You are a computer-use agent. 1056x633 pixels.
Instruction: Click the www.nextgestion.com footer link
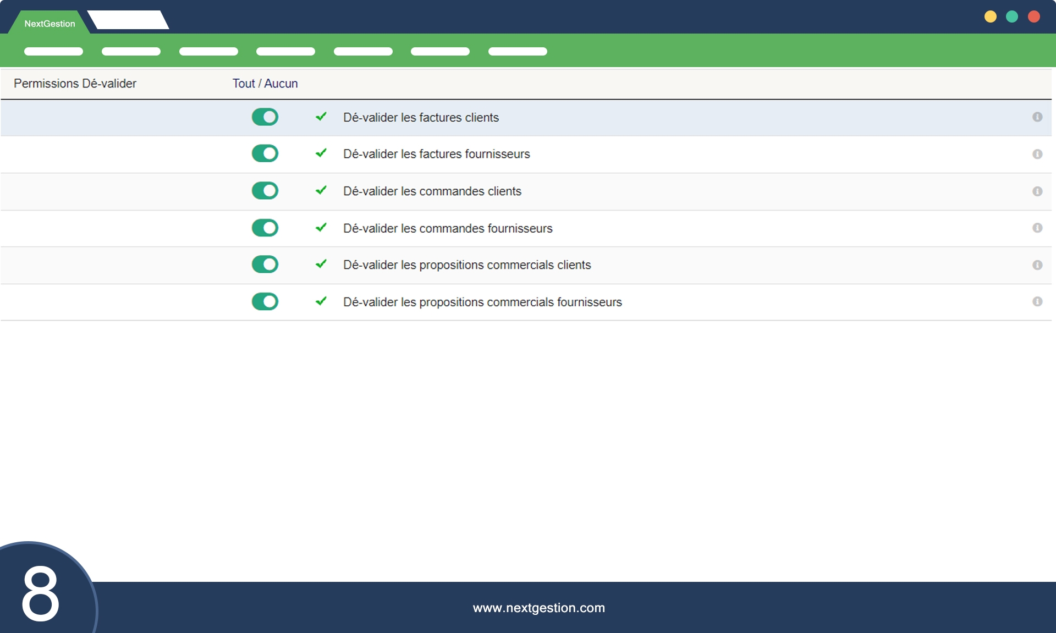point(538,608)
